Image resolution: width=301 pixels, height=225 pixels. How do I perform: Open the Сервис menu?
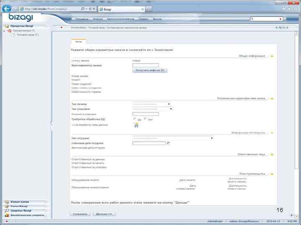coord(143,19)
